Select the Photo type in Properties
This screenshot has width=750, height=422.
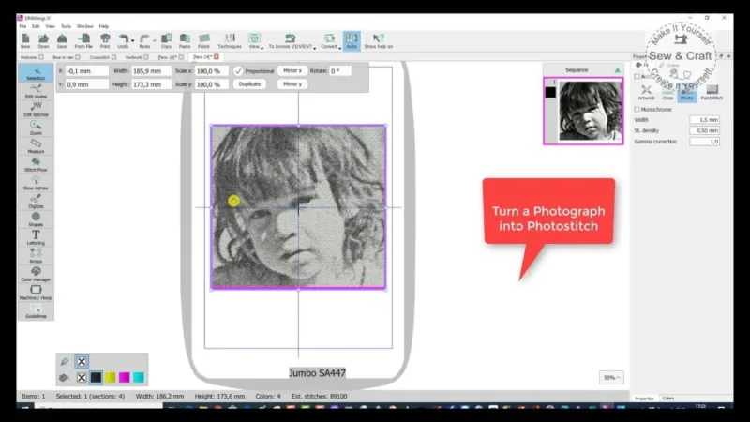(x=687, y=92)
